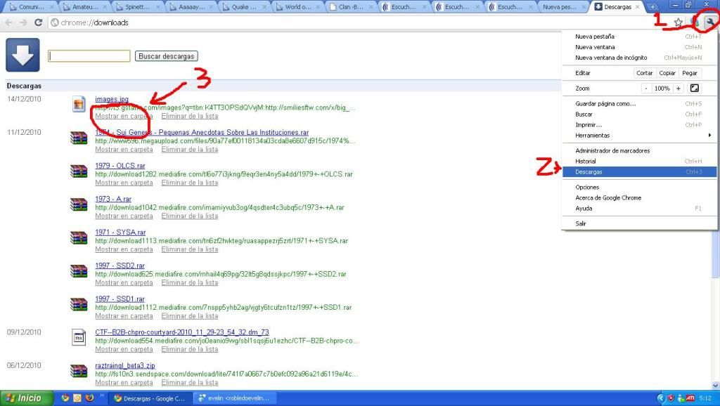
Task: Choose Salir to quit Chrome
Action: 638,223
